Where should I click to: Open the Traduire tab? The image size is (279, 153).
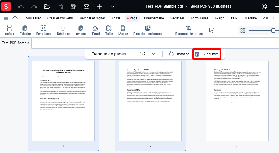(250, 18)
